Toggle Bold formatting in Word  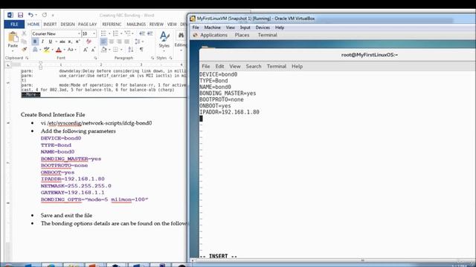[x=35, y=42]
